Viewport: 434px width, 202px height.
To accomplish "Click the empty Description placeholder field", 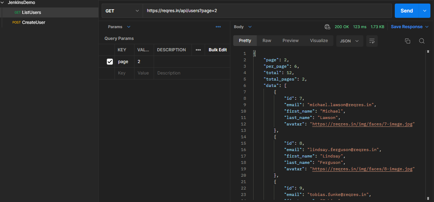I will click(192, 73).
